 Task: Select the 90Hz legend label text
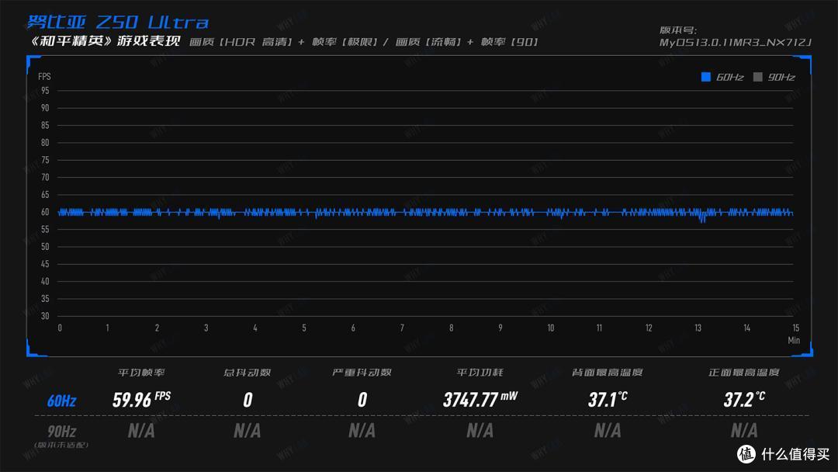click(x=781, y=78)
